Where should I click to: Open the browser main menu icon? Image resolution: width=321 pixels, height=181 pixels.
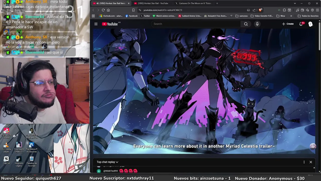coord(317,10)
